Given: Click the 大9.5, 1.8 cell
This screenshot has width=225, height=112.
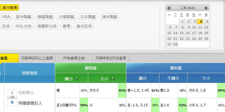Looking at the screenshot, I should coord(202,90).
